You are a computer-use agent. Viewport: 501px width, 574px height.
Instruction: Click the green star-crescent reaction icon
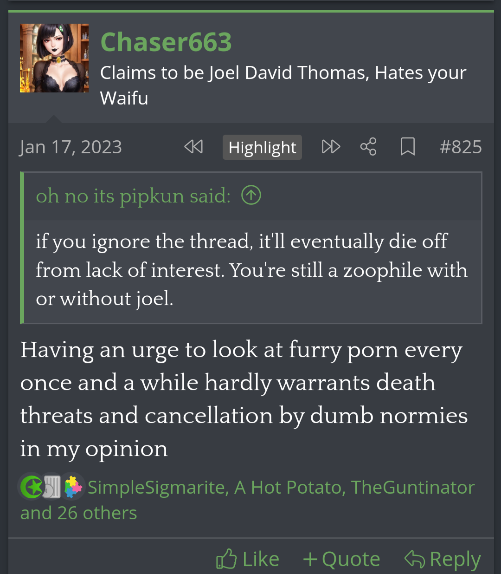(x=32, y=487)
